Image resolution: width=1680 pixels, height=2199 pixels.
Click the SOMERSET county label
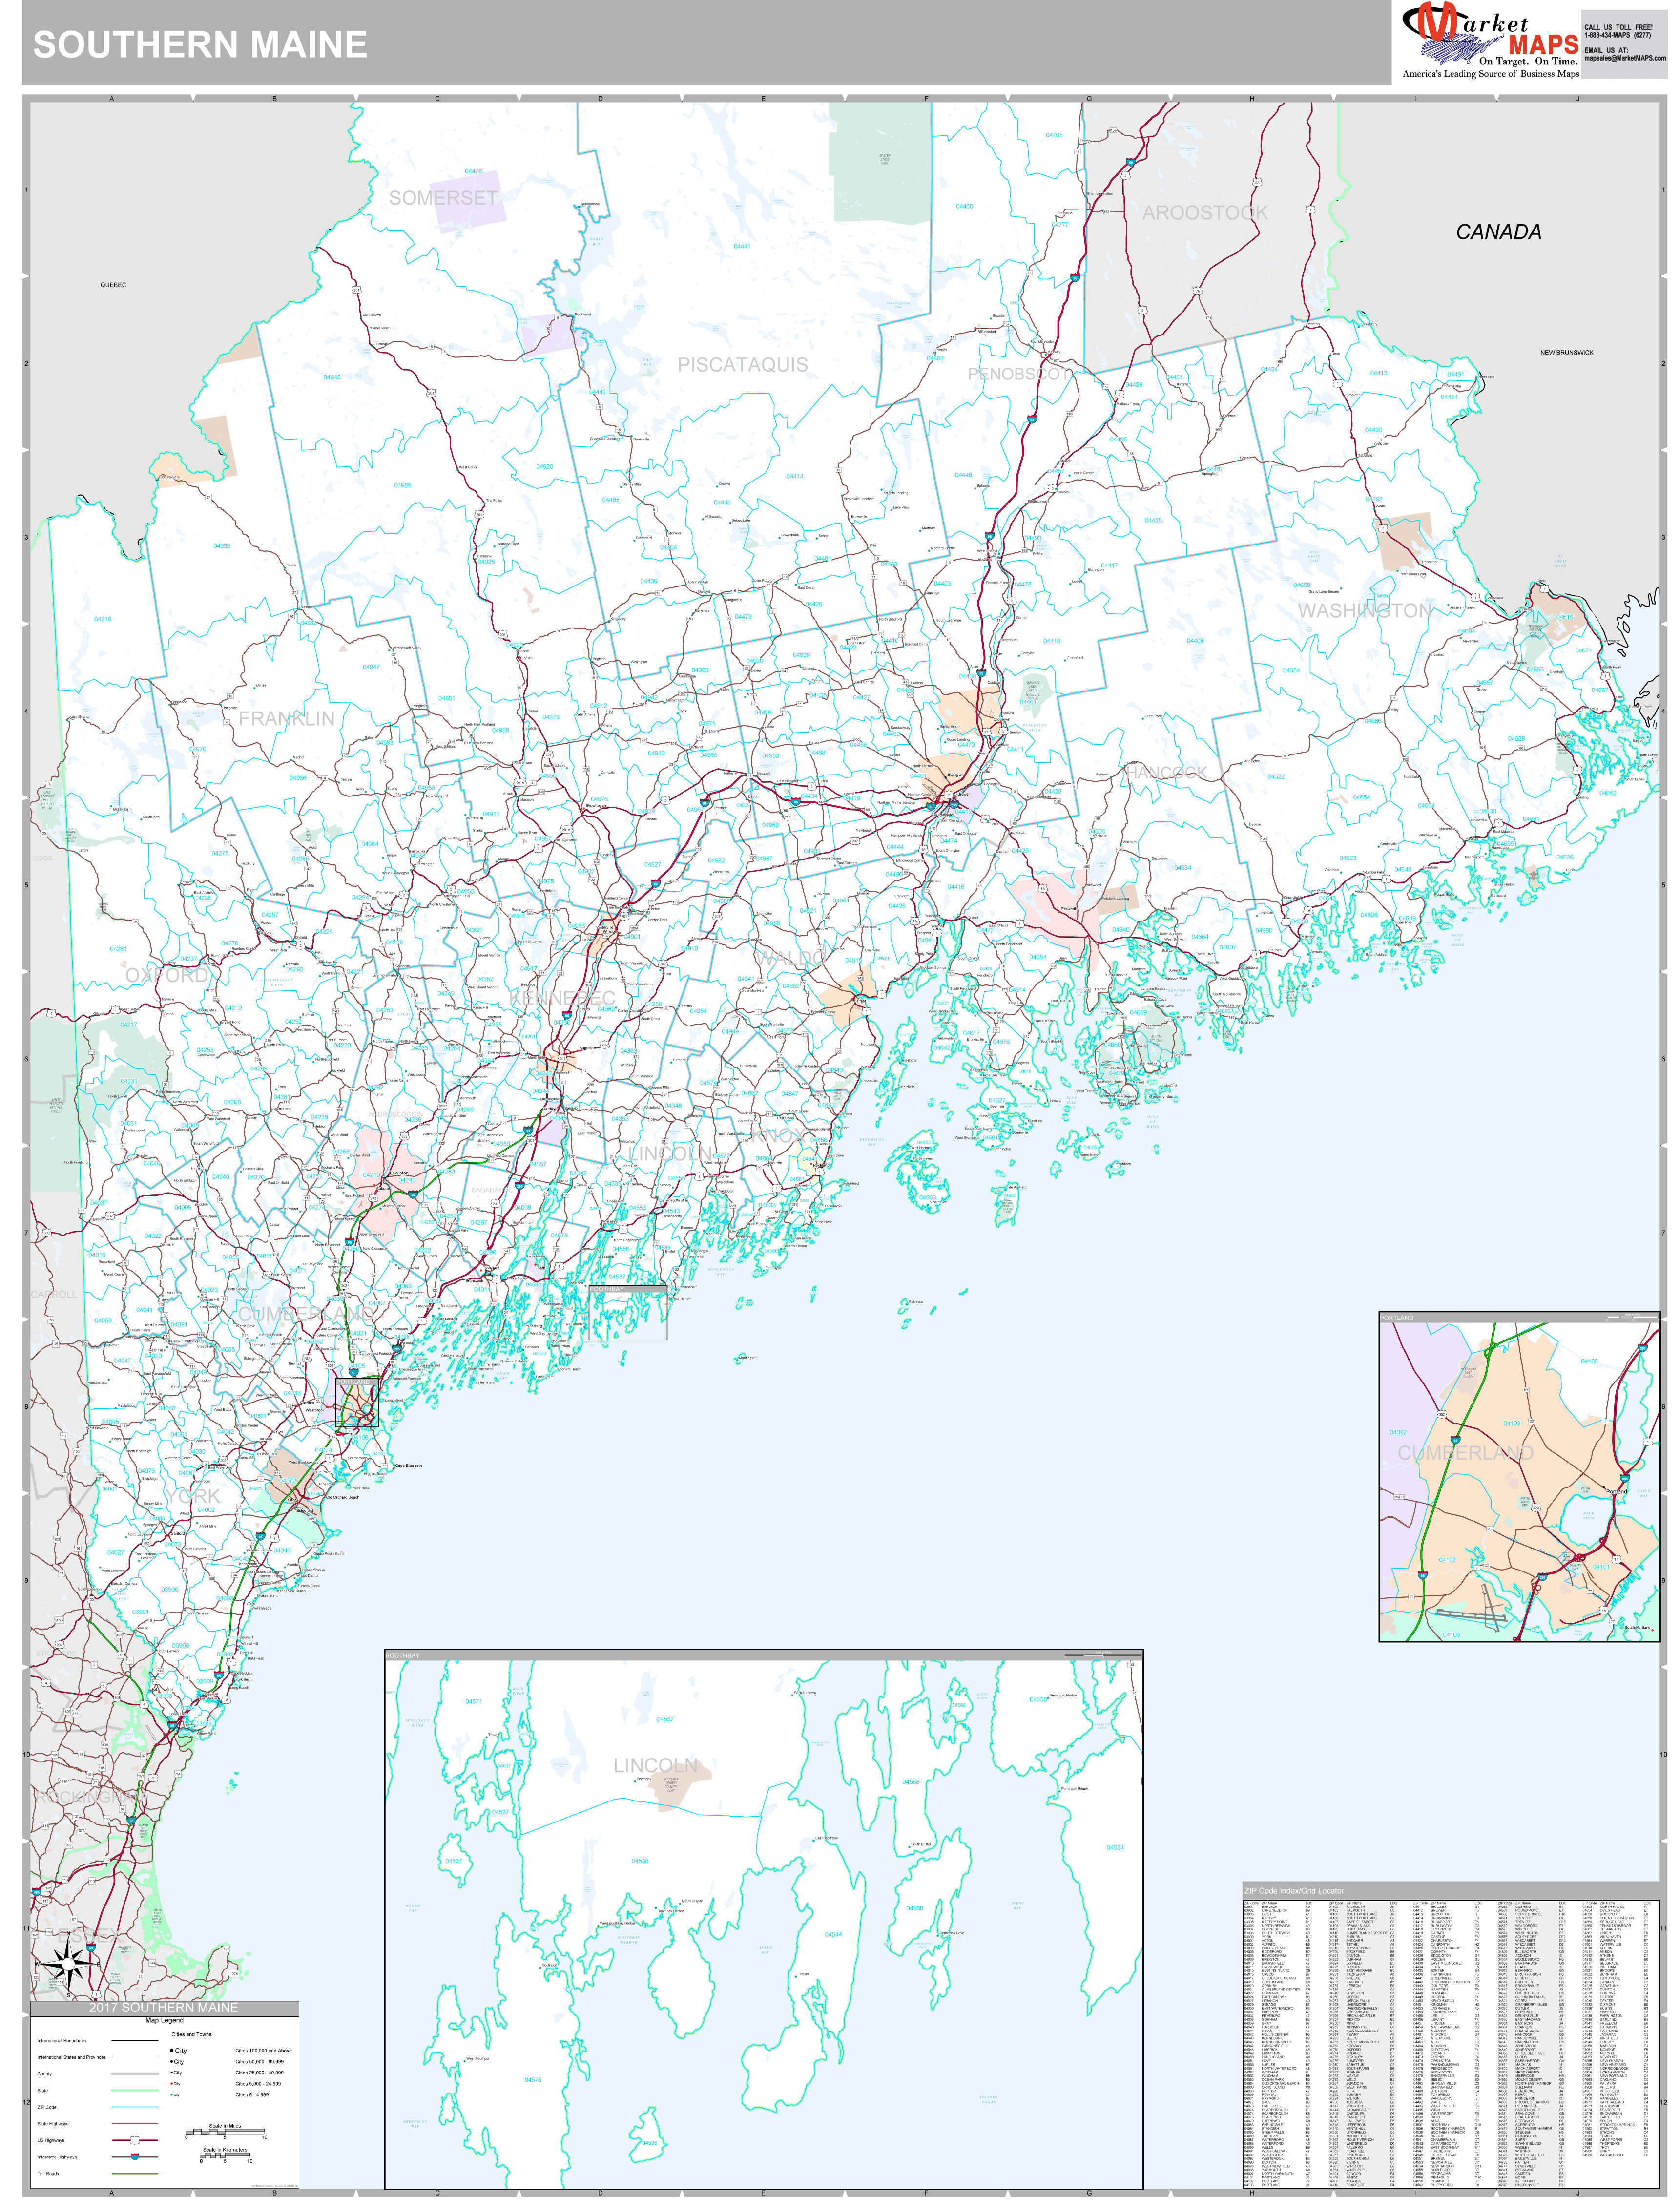pyautogui.click(x=443, y=198)
